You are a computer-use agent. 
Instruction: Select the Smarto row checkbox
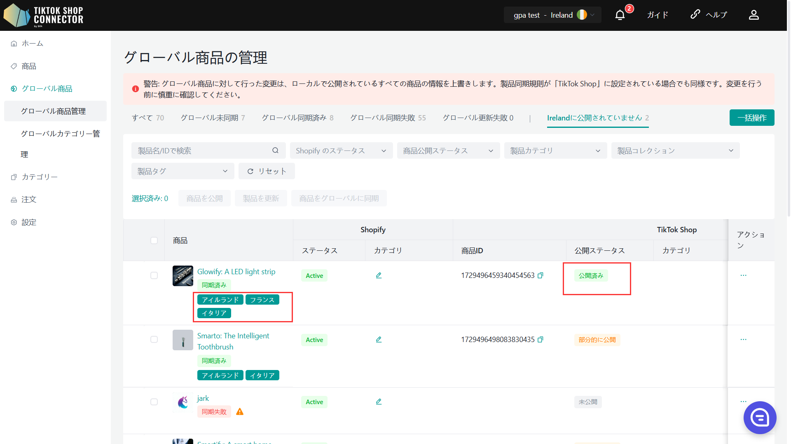[x=154, y=340]
